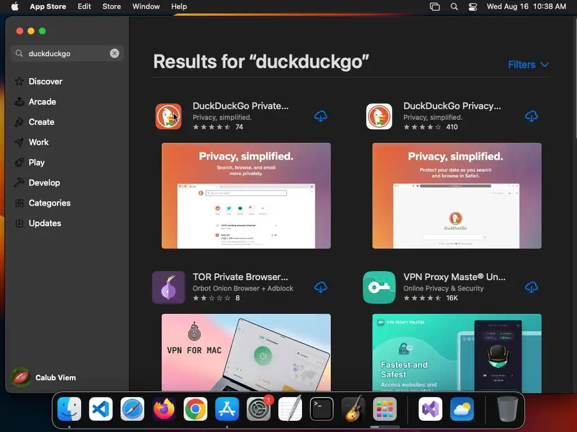This screenshot has height=432, width=577.
Task: Open DuckDuckGo Safari extension screenshot preview
Action: point(456,196)
